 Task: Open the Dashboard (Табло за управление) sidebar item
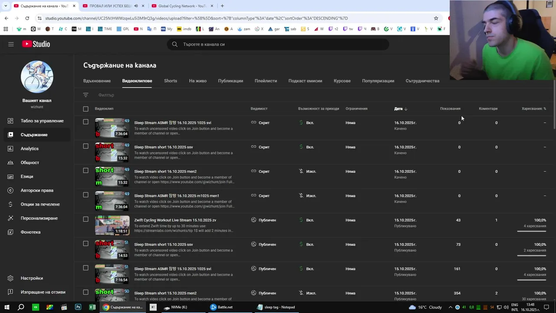[37, 121]
